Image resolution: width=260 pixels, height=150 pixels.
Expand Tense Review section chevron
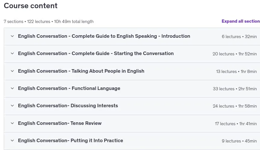12,123
